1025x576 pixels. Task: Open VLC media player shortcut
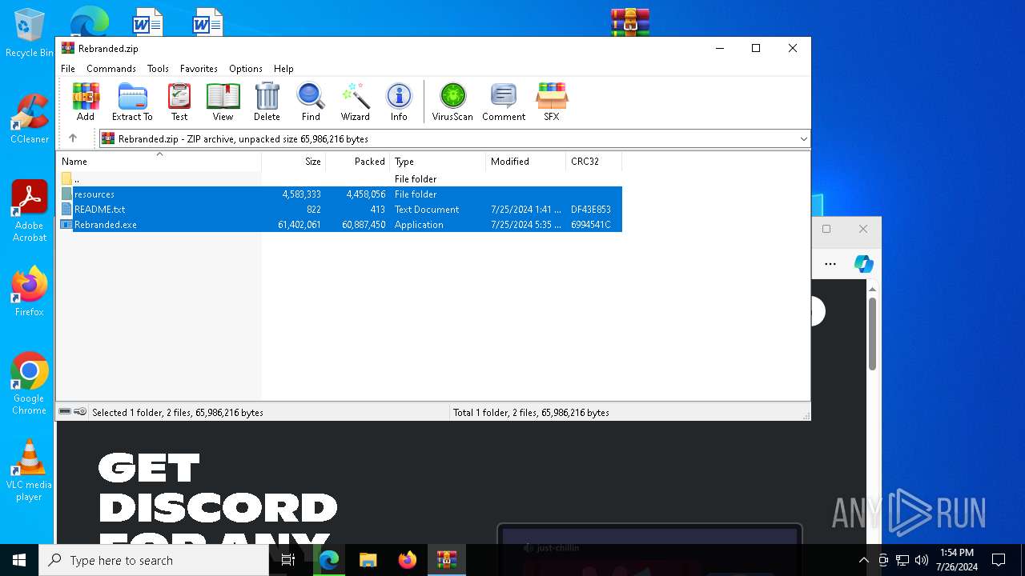[x=29, y=470]
